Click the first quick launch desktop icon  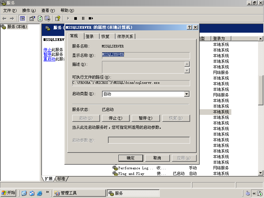[24, 193]
